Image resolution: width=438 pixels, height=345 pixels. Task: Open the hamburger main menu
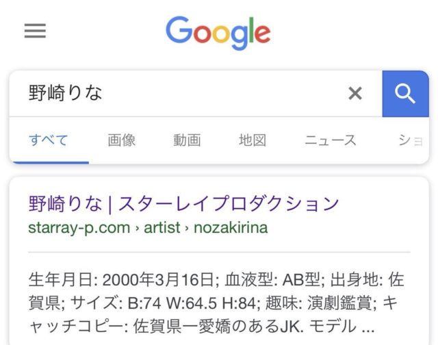coord(35,31)
